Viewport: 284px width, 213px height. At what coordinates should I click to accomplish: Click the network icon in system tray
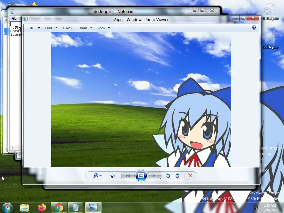pyautogui.click(x=256, y=207)
